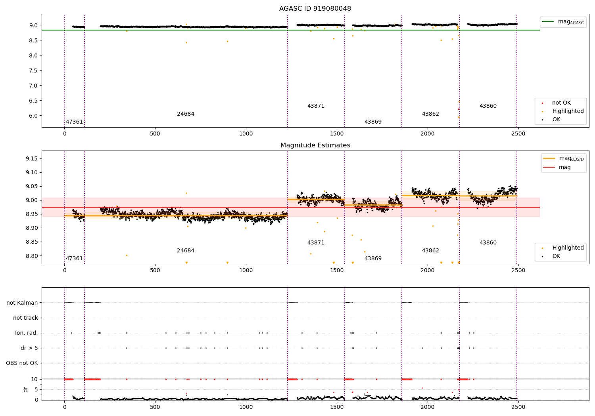Click the mag OBSID legend entry

563,158
